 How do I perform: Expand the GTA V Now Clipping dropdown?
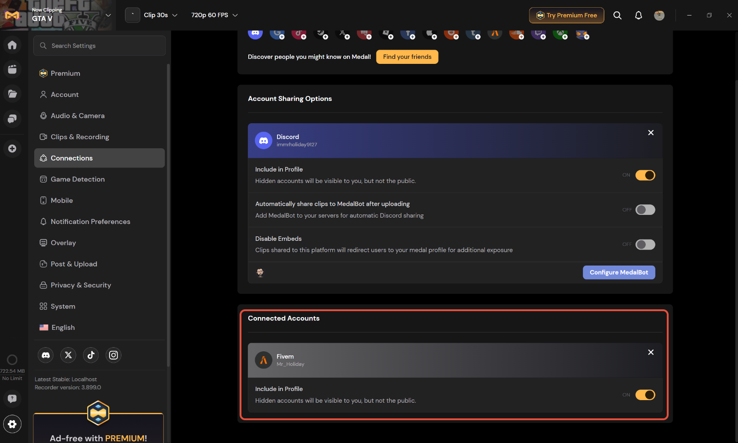[x=108, y=15]
